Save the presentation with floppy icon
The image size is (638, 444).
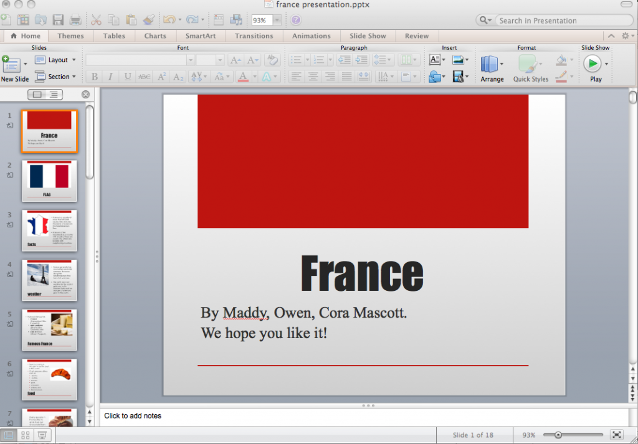[x=58, y=19]
